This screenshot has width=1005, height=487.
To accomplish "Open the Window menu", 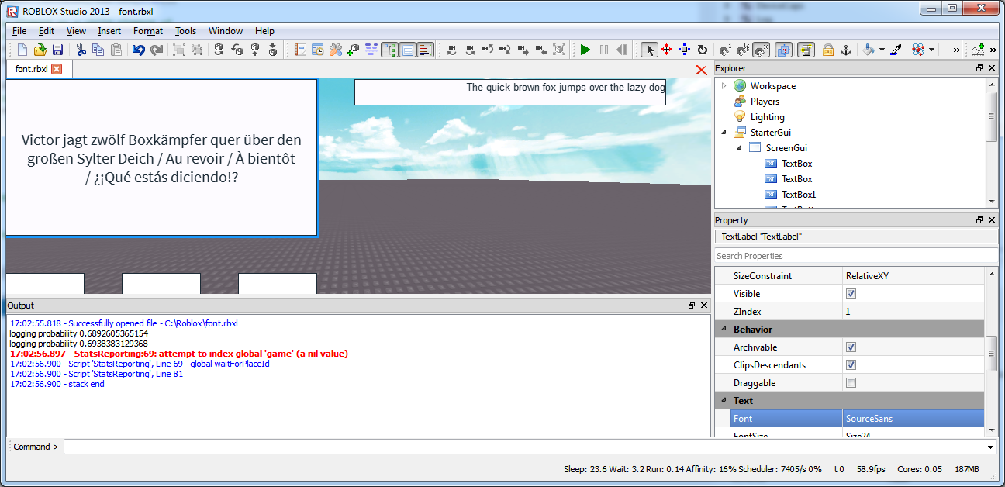I will [x=226, y=31].
